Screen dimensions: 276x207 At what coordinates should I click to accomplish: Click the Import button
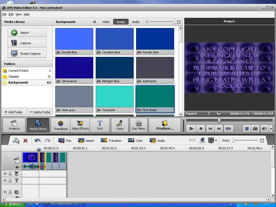coord(27,33)
